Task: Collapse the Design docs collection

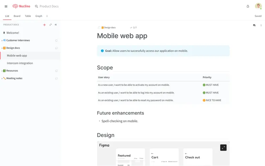Action: pos(2,48)
